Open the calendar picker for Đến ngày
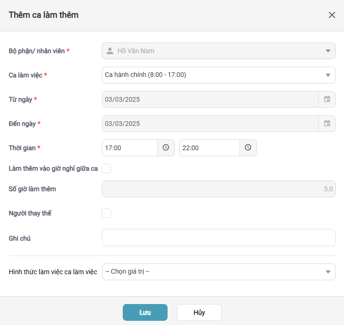 pos(327,124)
